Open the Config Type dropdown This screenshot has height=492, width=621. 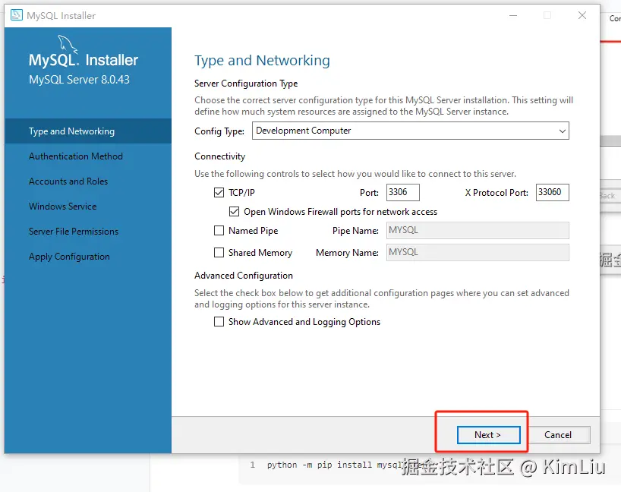pyautogui.click(x=410, y=131)
